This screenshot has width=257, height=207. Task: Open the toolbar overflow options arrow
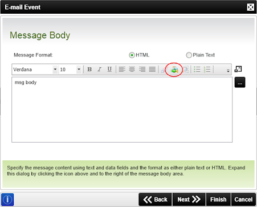228,71
